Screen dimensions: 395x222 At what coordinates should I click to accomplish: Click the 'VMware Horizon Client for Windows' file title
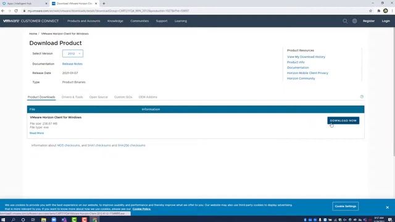coord(56,118)
